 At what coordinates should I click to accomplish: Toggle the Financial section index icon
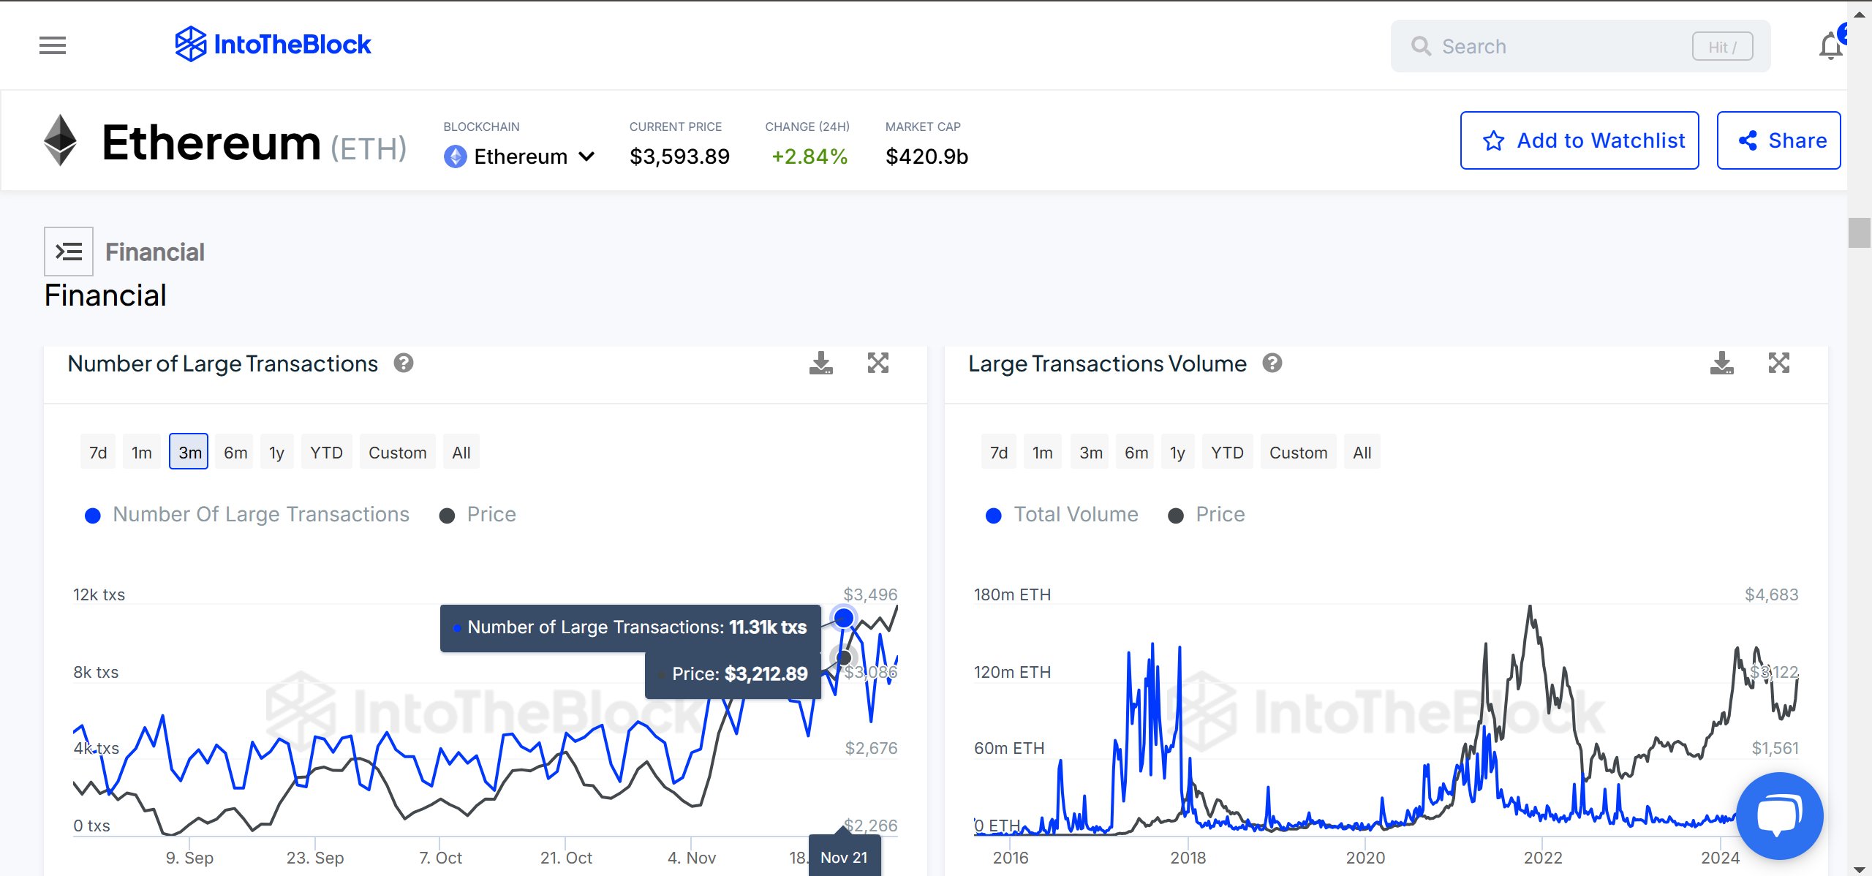69,252
